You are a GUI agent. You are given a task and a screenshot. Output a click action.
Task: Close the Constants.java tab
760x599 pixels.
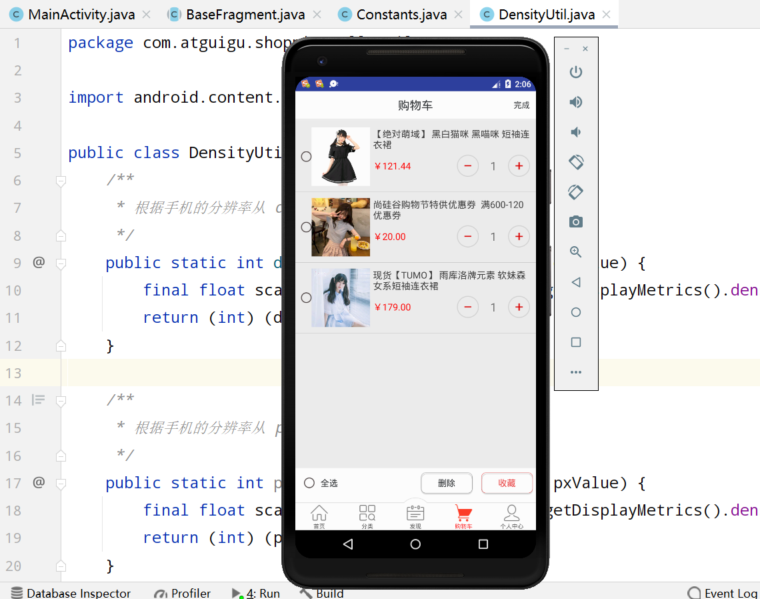458,15
